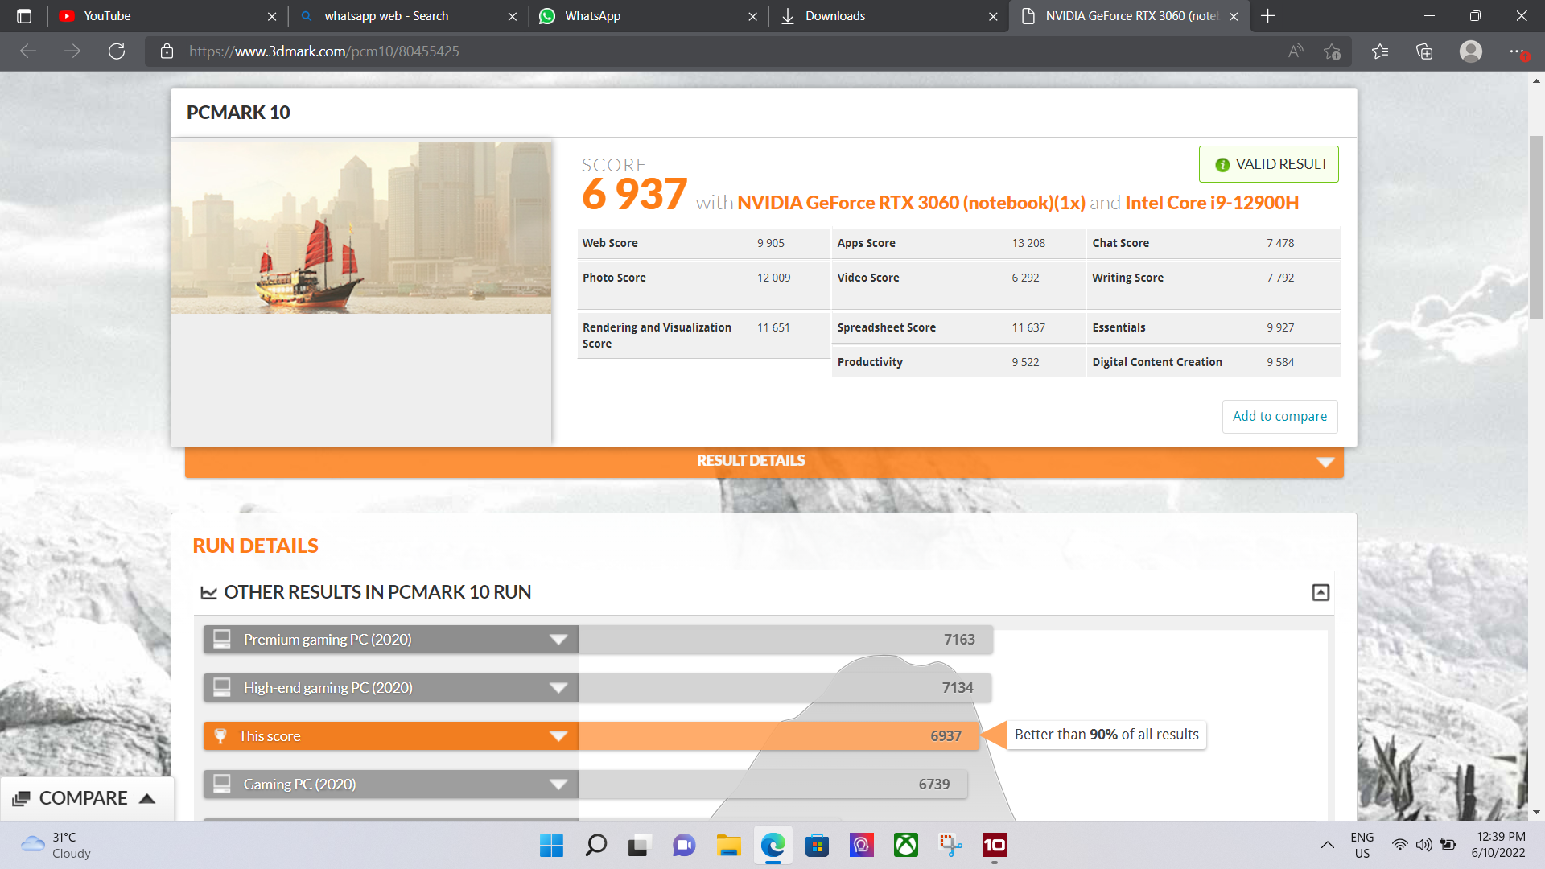
Task: Open Wi-Fi network tray icon
Action: (x=1400, y=845)
